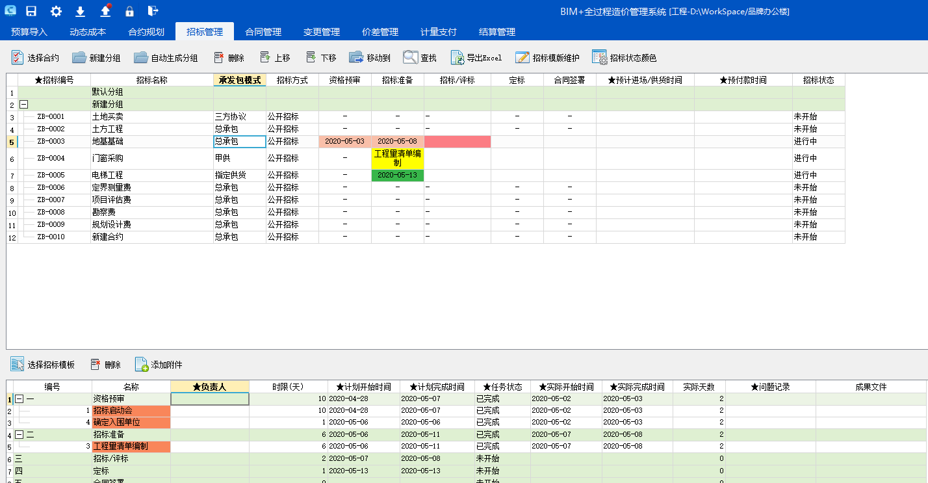Click the 总承包 cell being edited for 地基基础
Image resolution: width=928 pixels, height=483 pixels.
point(240,142)
